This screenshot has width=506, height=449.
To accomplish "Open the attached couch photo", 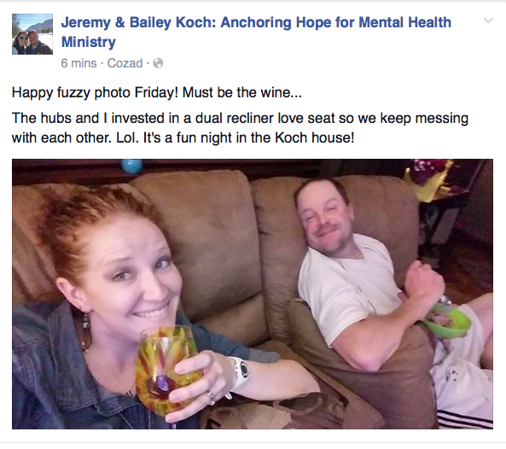I will pos(253,294).
